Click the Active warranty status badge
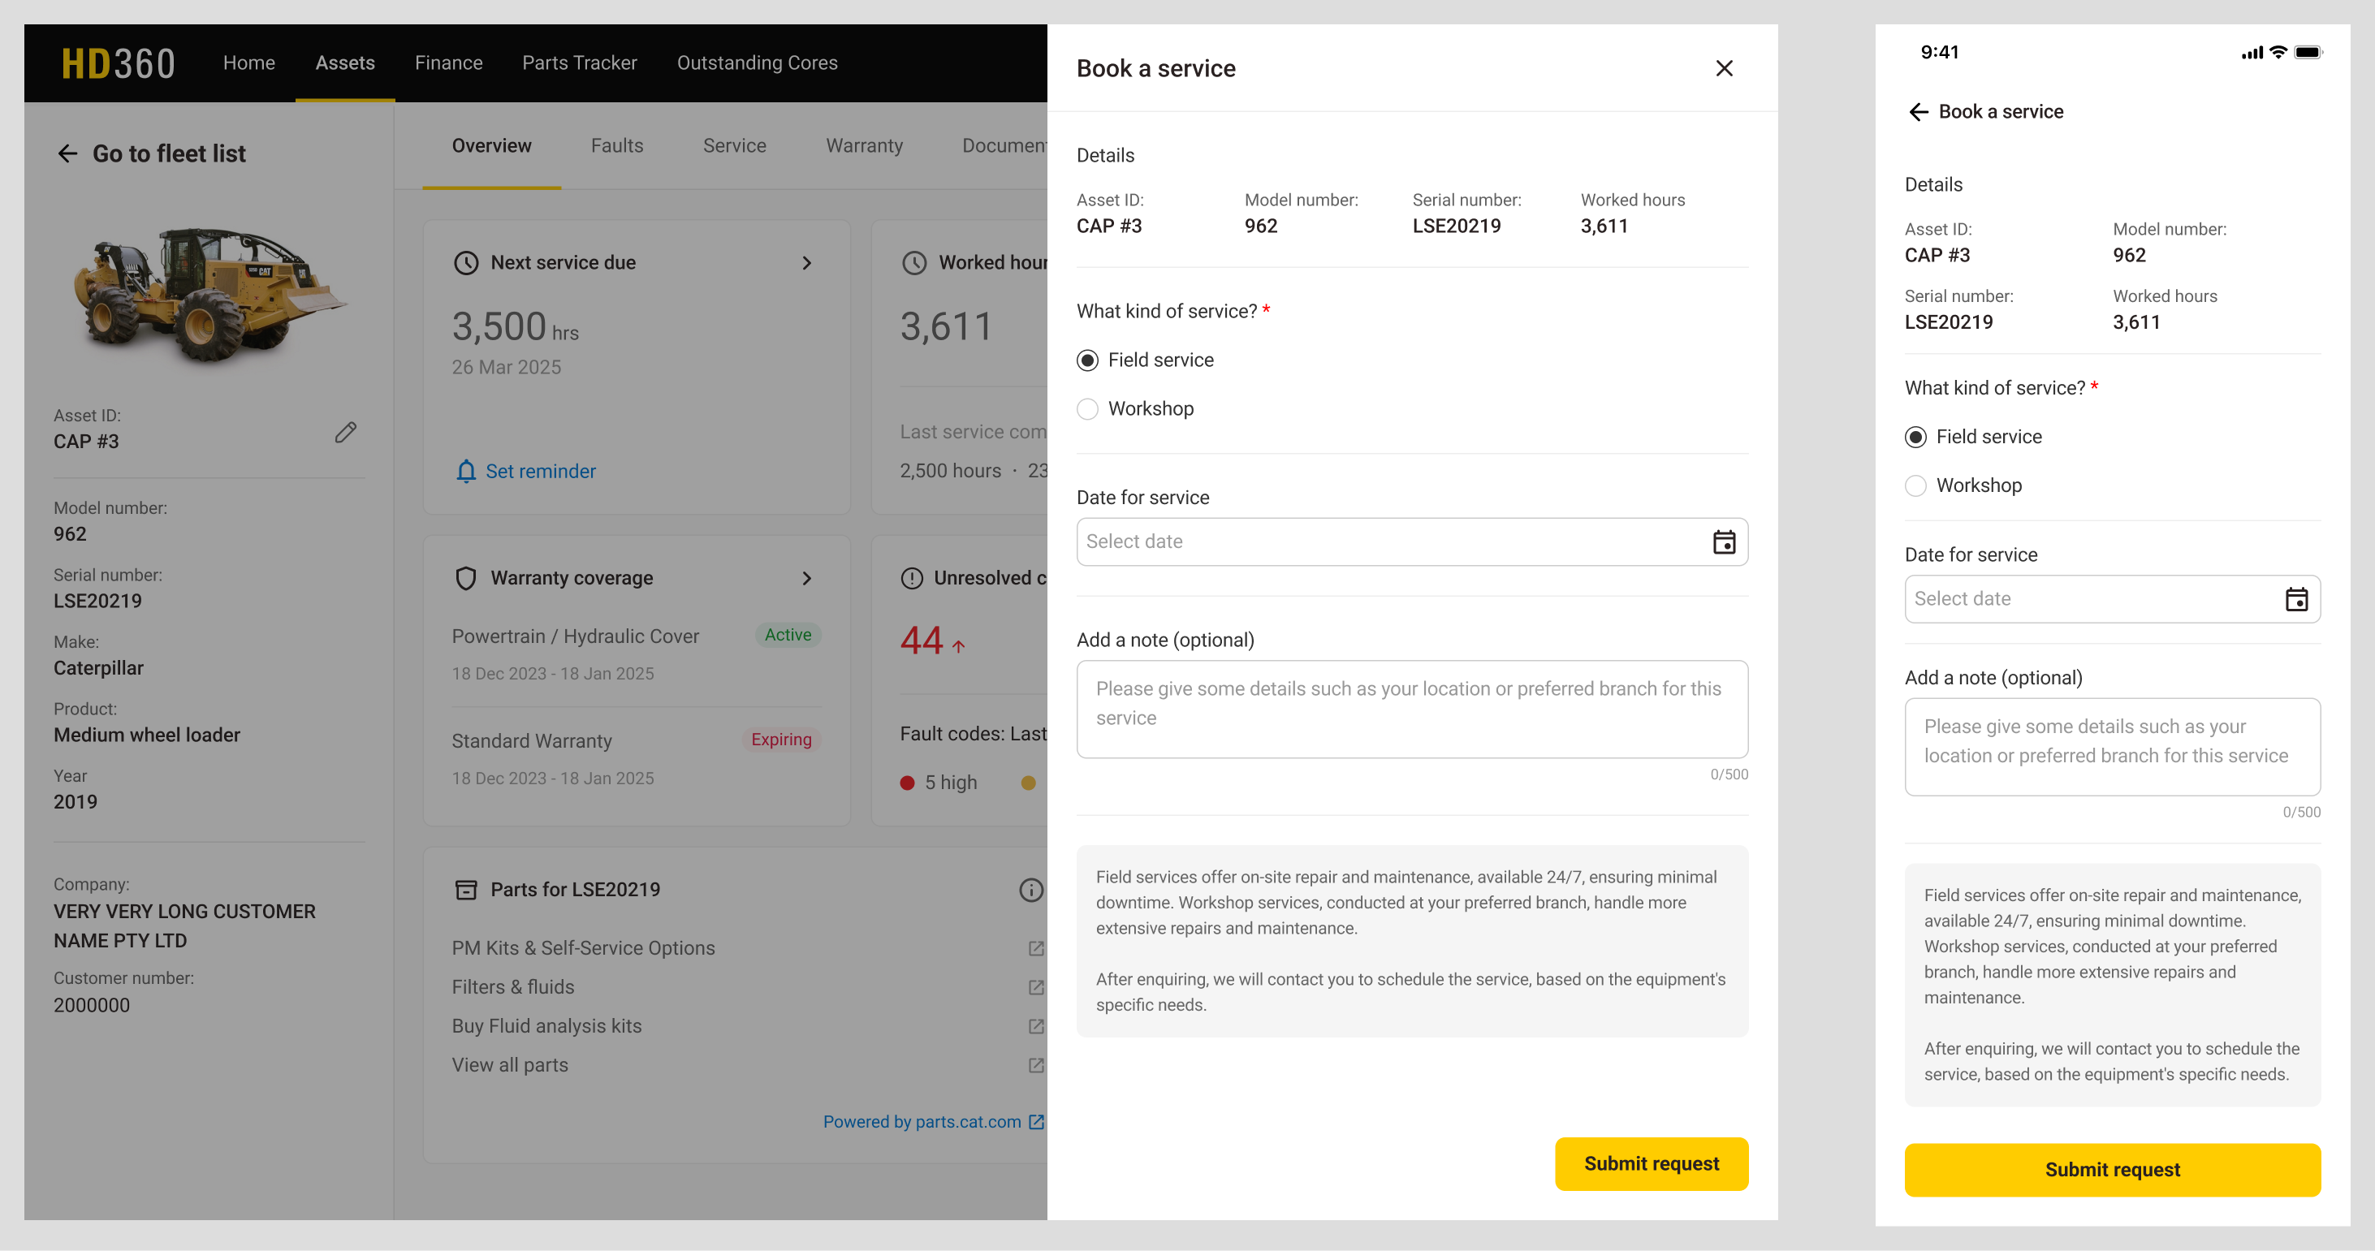The image size is (2375, 1251). [788, 634]
